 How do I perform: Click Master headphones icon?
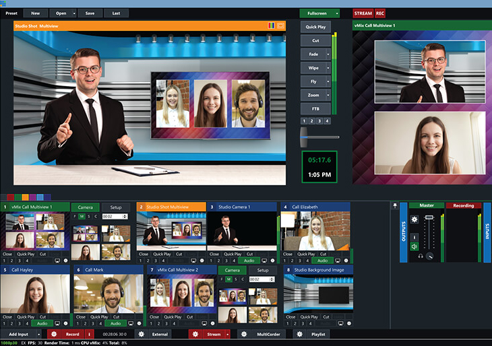point(421,256)
